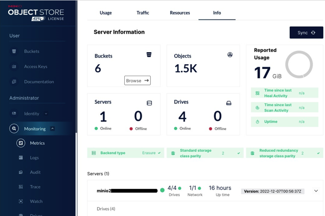Screen dimensions: 325x216
Task: Click the 'Erasure' backend type value
Action: pos(149,153)
